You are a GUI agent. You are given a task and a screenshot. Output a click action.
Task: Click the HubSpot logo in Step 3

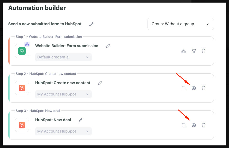point(22,125)
